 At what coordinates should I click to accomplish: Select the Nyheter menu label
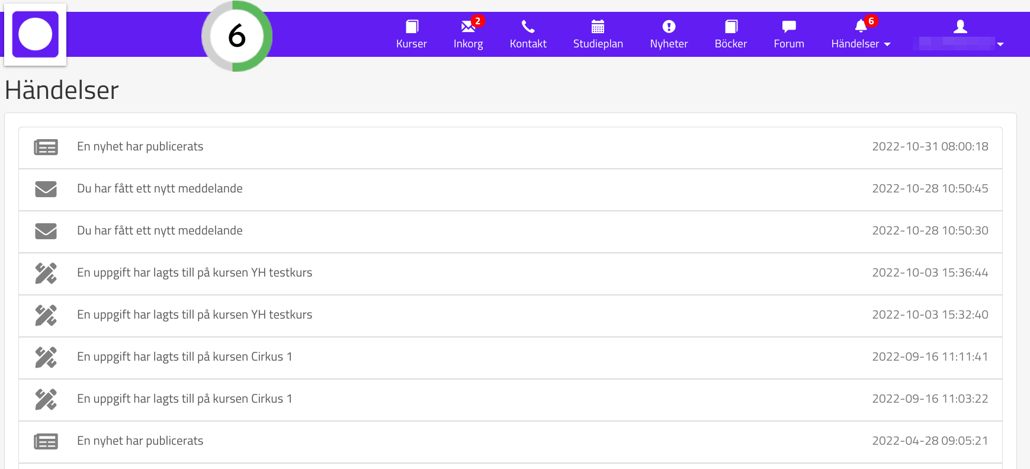[x=669, y=44]
